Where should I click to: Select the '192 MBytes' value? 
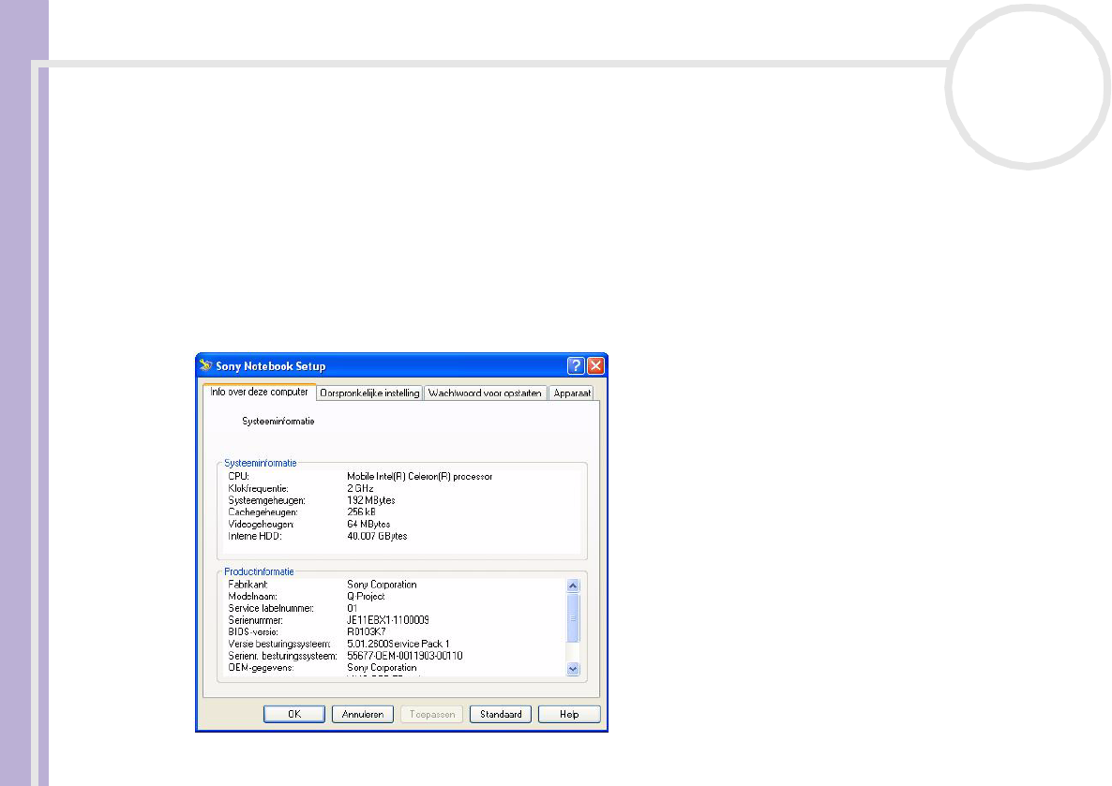coord(371,500)
